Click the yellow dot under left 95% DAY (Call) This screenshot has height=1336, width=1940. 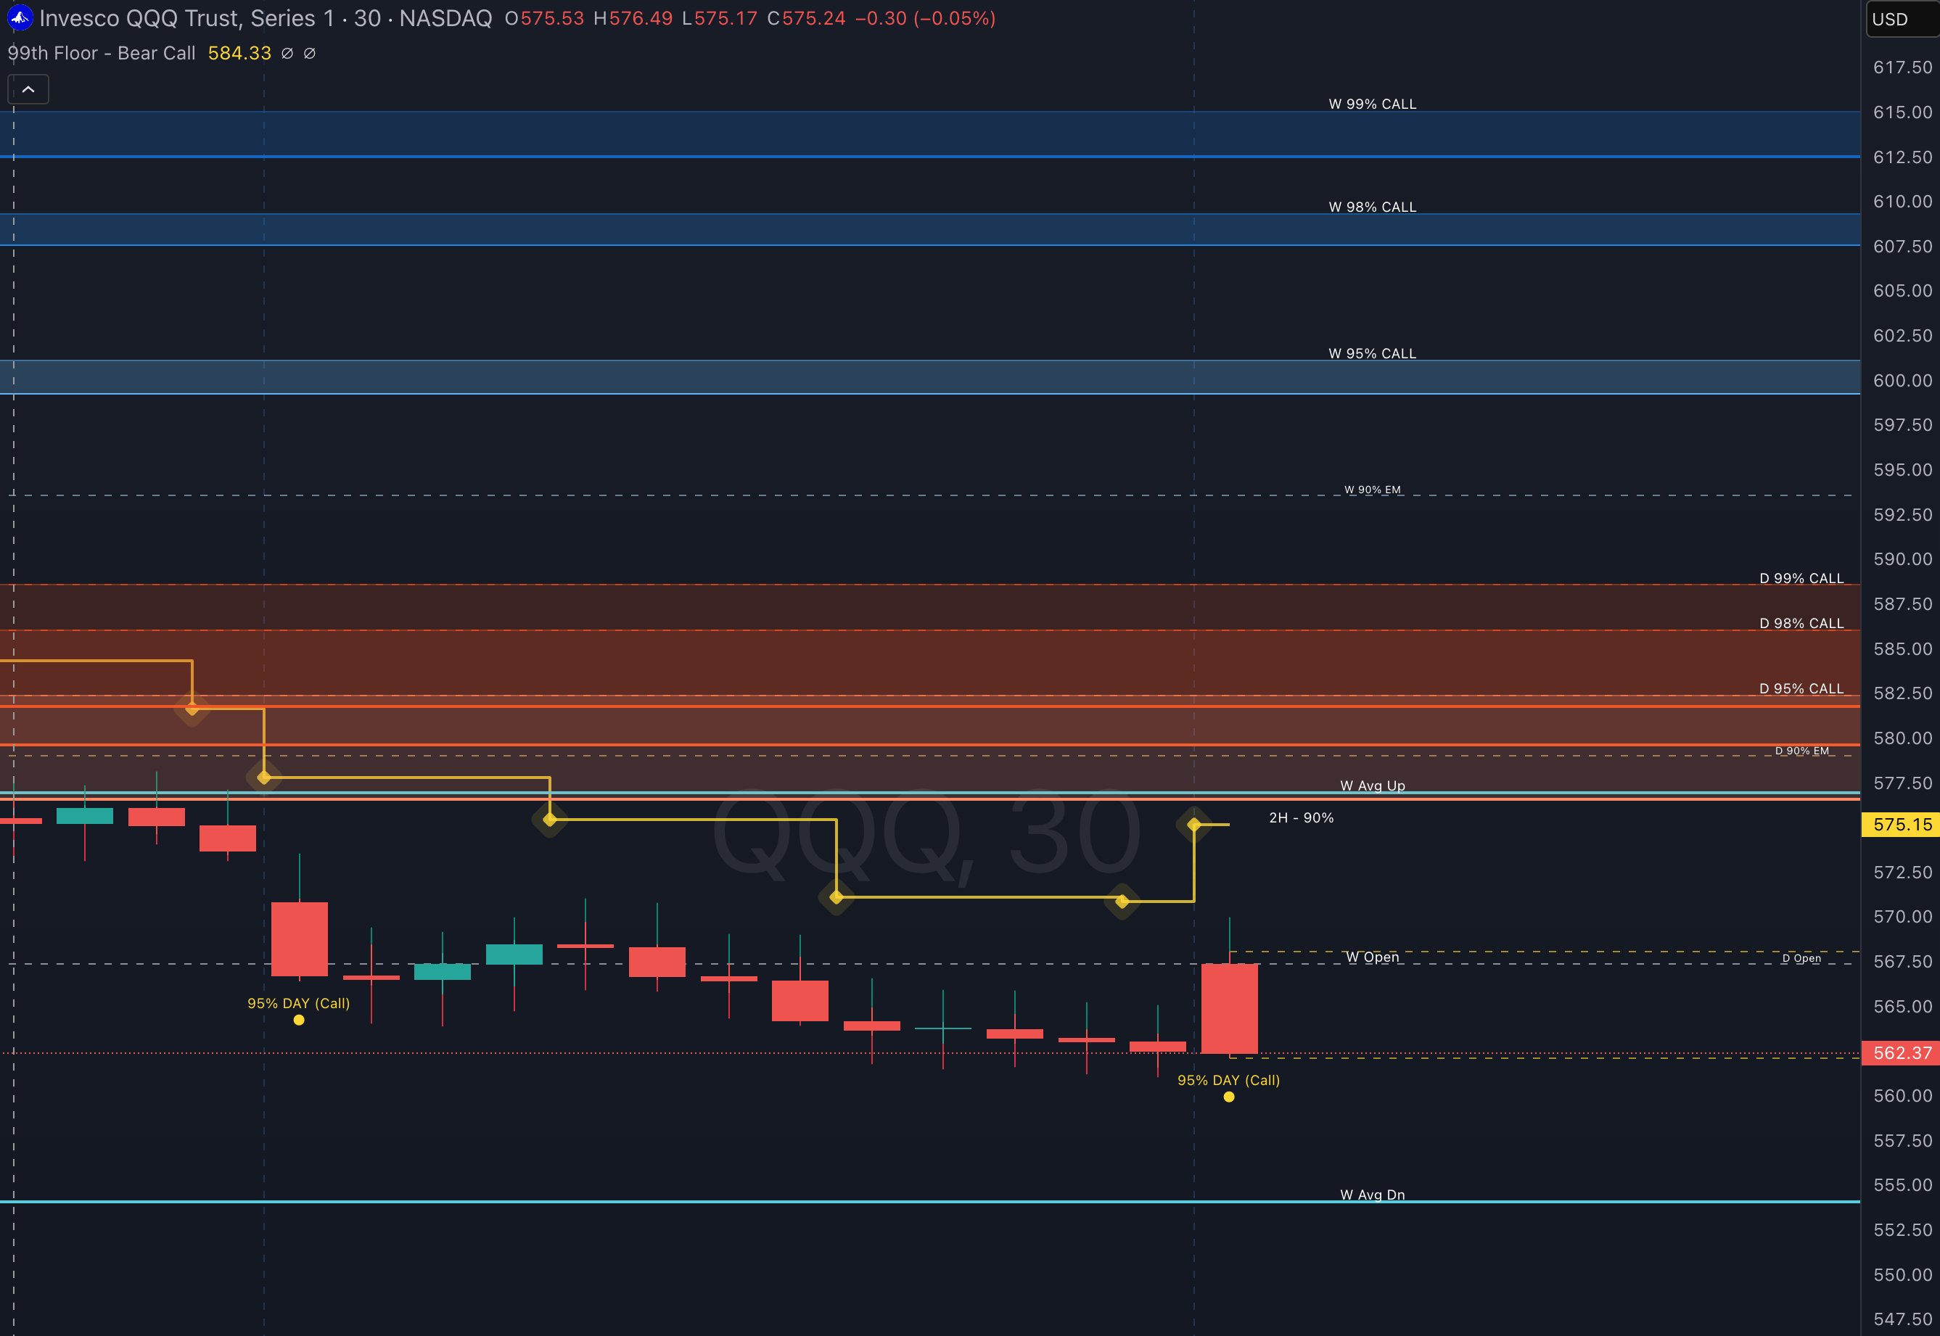[299, 1020]
